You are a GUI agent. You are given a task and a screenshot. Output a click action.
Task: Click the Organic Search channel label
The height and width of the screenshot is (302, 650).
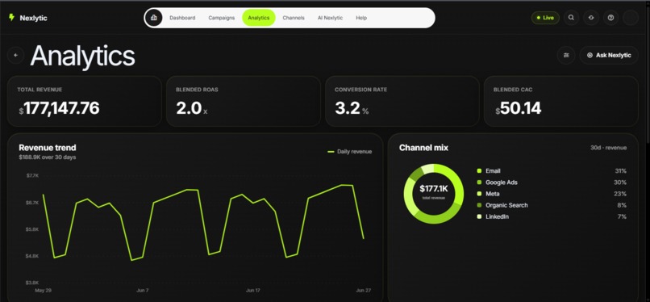506,205
